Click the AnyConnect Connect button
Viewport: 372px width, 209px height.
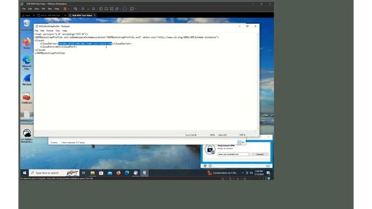coord(260,154)
